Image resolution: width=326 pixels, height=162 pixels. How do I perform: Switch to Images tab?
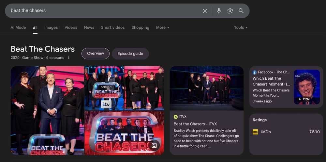[51, 27]
